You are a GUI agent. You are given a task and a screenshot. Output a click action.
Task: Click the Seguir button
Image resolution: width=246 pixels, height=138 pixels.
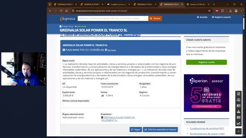pyautogui.click(x=136, y=130)
